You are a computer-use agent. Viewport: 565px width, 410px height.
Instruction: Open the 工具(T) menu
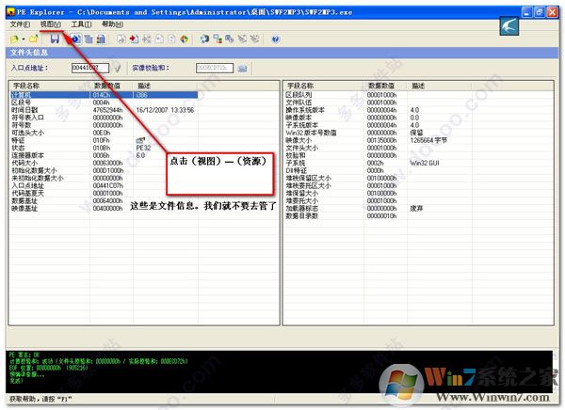(81, 24)
